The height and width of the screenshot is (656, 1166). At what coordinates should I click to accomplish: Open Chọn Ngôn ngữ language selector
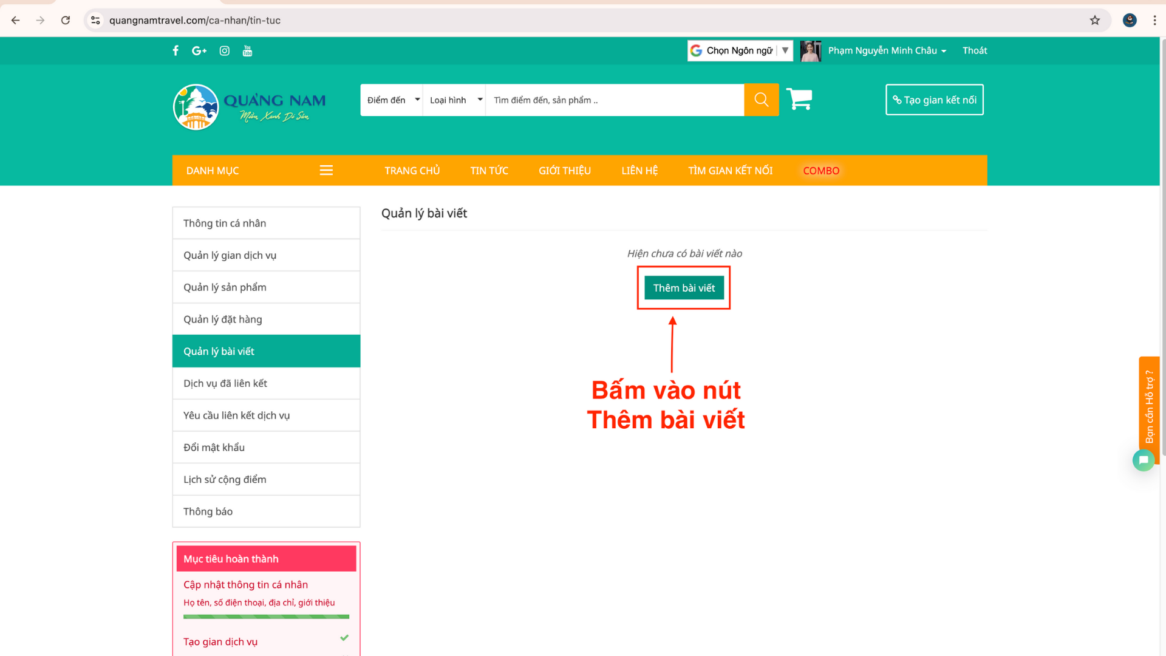pyautogui.click(x=740, y=50)
